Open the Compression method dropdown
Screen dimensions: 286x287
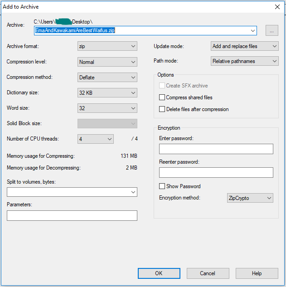click(107, 77)
